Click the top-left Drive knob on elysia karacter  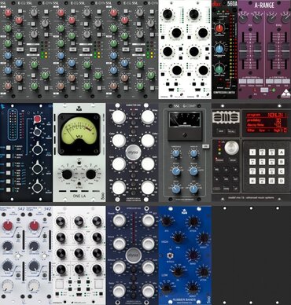pos(119,117)
